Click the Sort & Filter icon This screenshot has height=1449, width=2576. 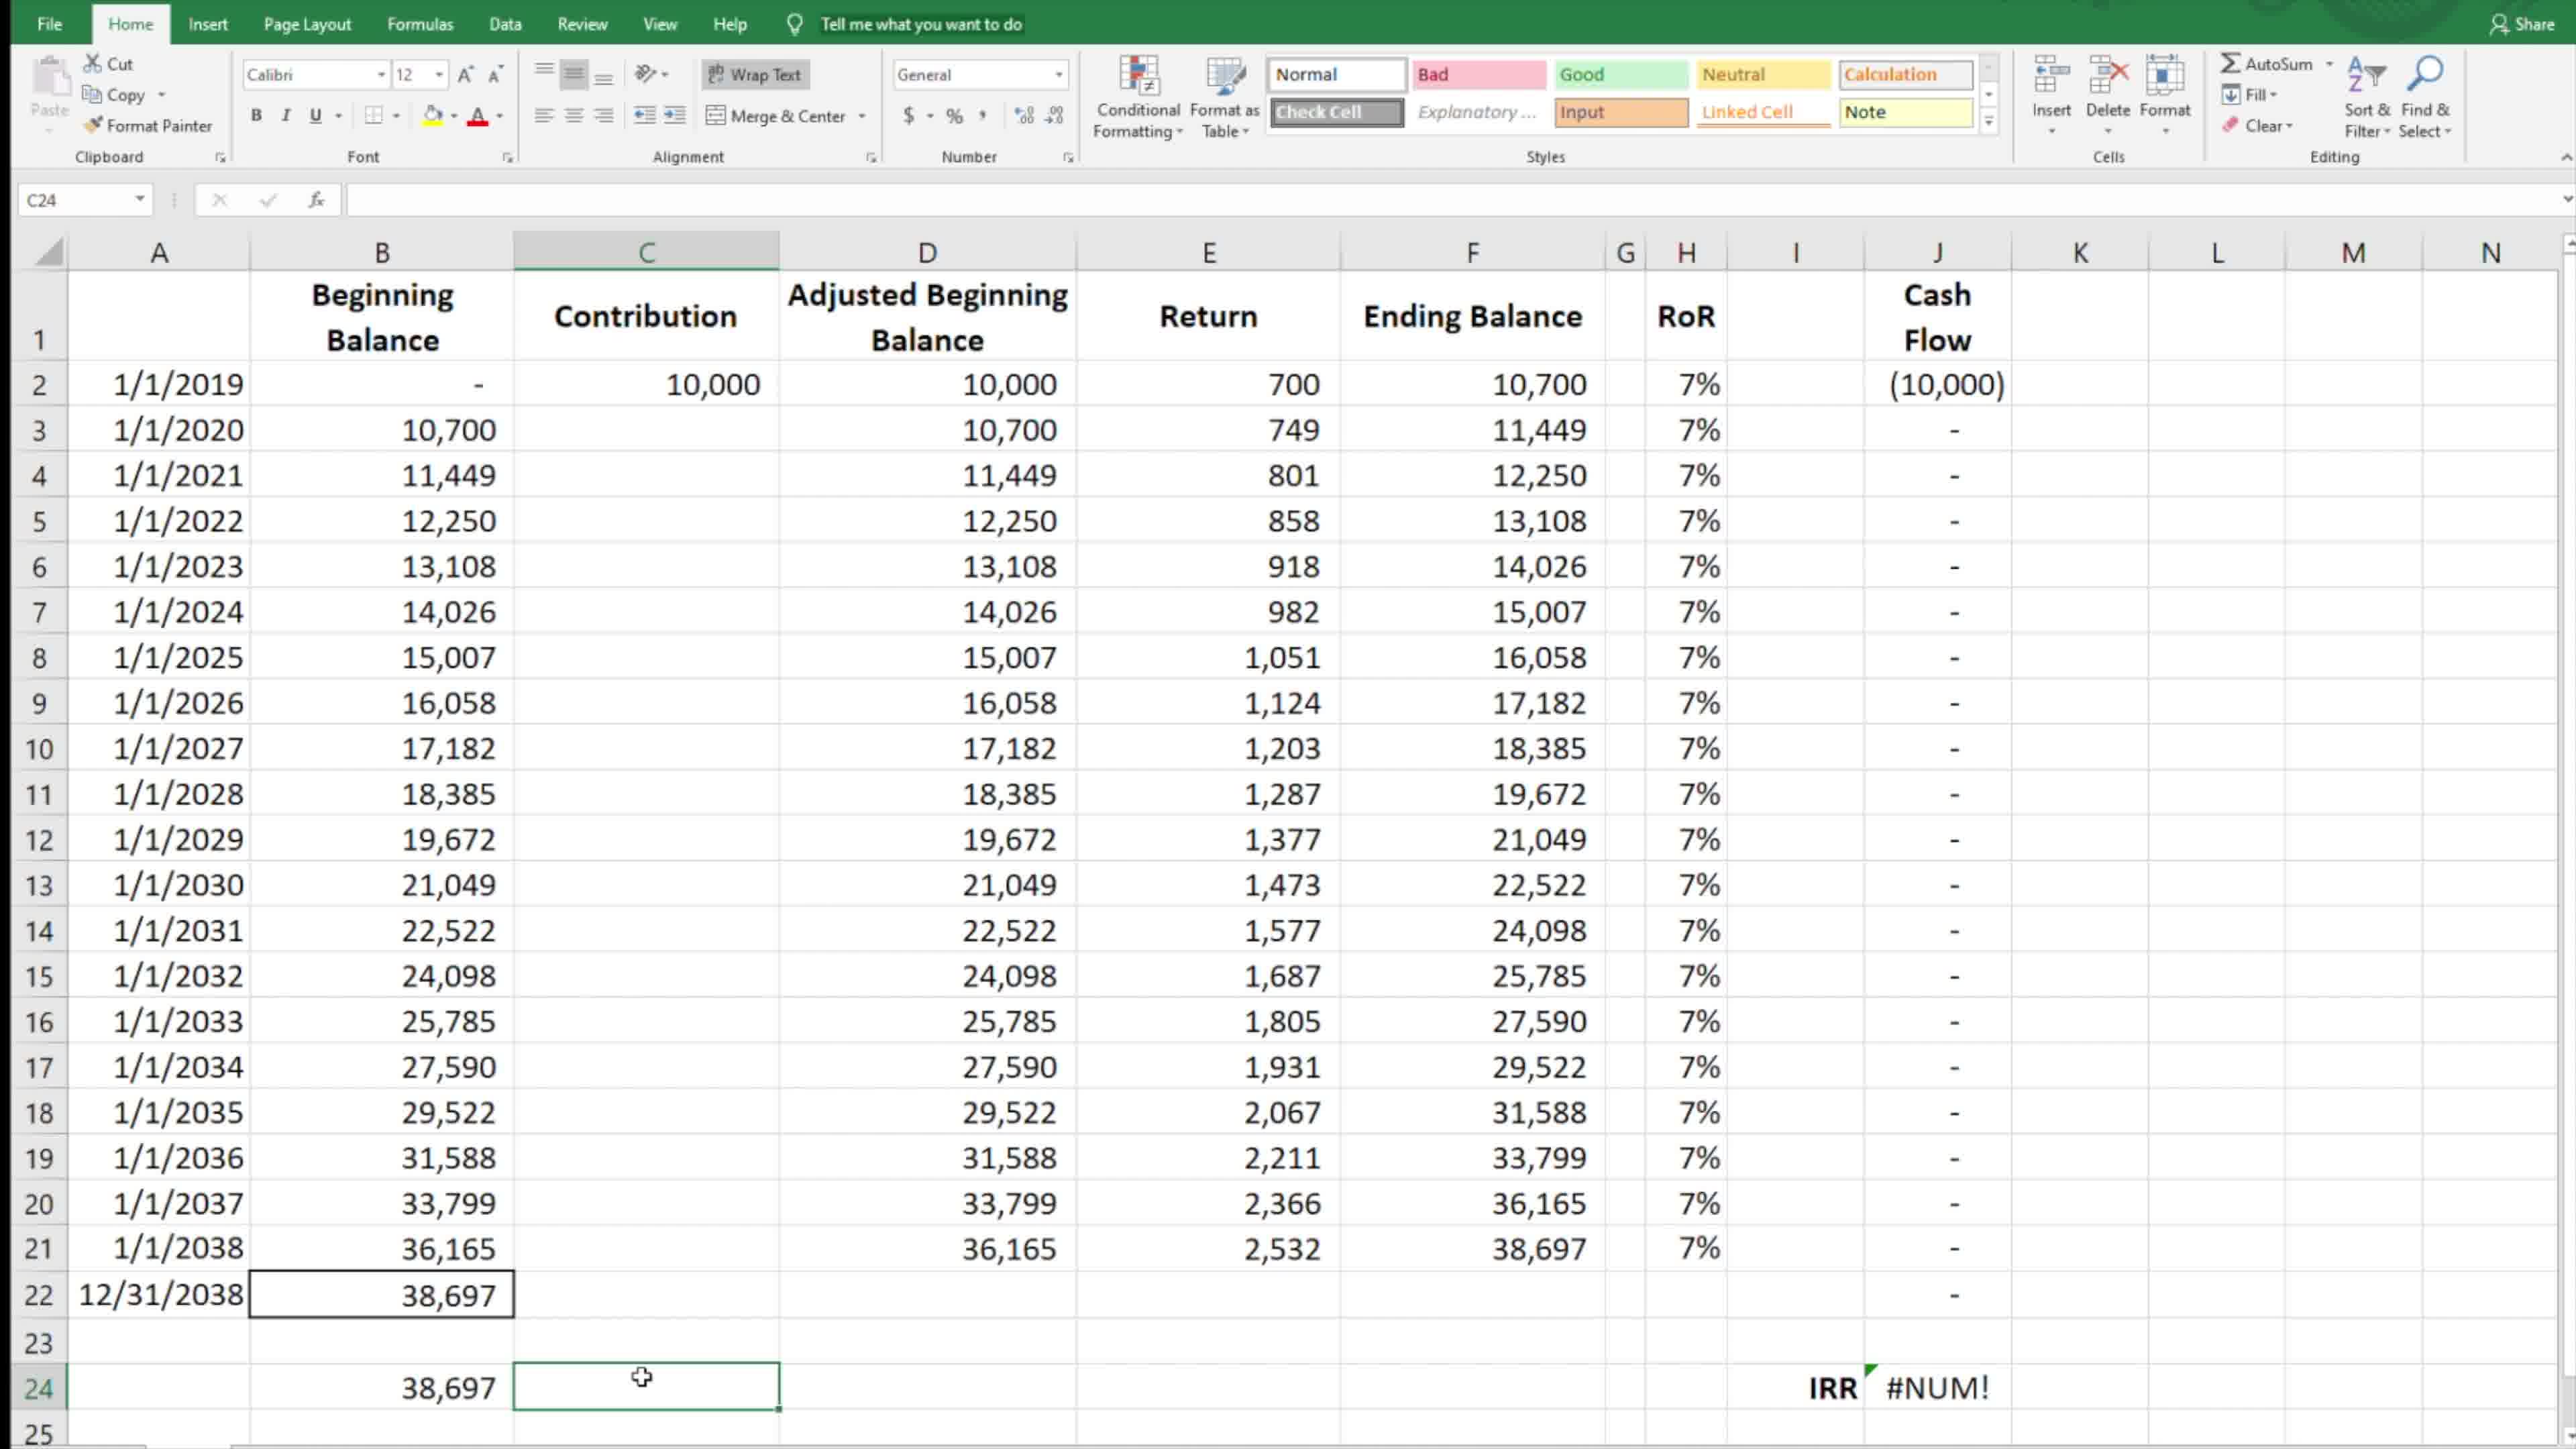[x=2366, y=74]
